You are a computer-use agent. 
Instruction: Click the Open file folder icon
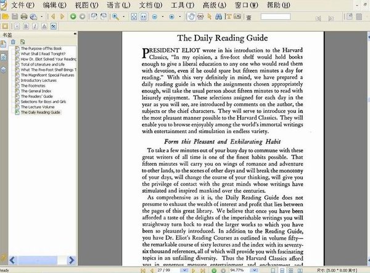click(x=5, y=17)
